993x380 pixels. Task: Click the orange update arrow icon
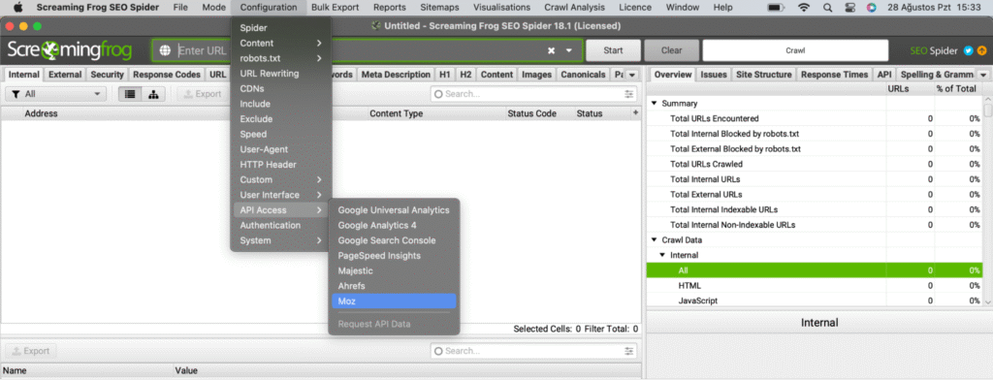pos(981,50)
